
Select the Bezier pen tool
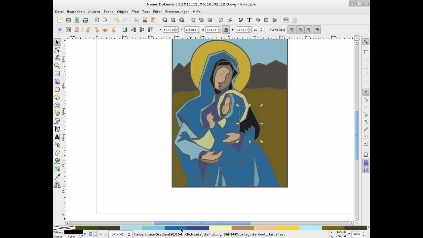[57, 121]
